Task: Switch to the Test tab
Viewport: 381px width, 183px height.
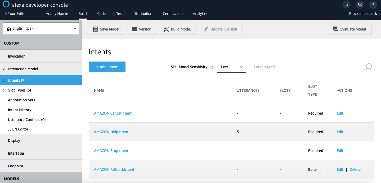Action: pos(119,14)
